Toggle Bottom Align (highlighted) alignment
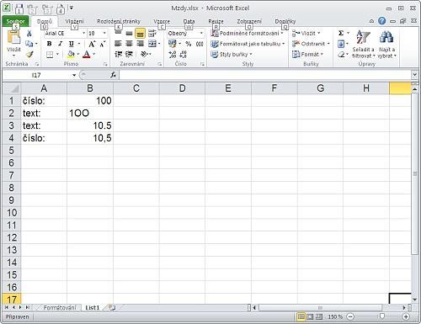Viewport: 421px width, 324px height. click(x=140, y=34)
